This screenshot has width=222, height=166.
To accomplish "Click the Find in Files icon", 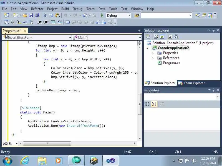I will pos(137,15).
